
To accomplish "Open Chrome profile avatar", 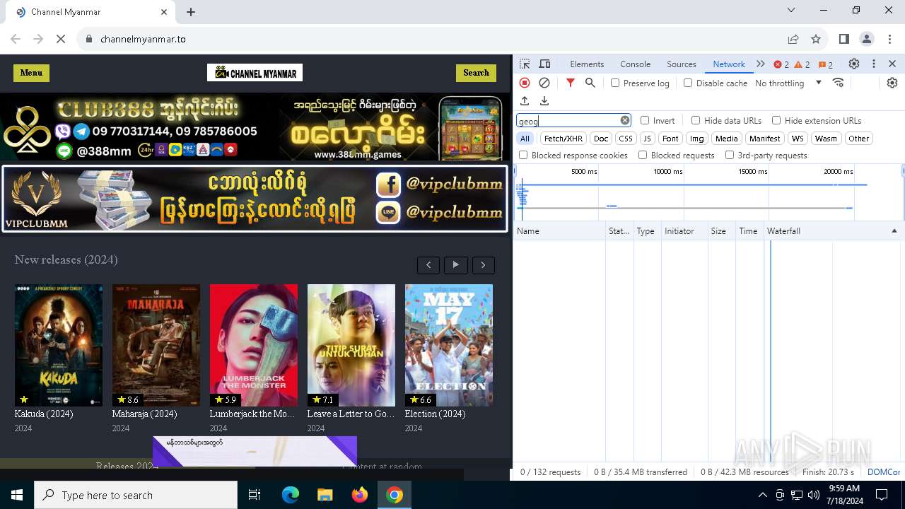I will click(867, 39).
